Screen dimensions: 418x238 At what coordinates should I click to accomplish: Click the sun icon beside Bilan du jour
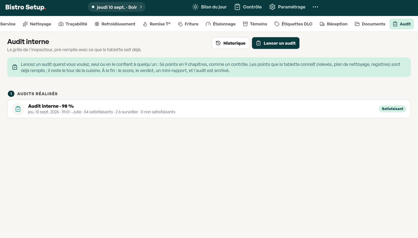195,7
